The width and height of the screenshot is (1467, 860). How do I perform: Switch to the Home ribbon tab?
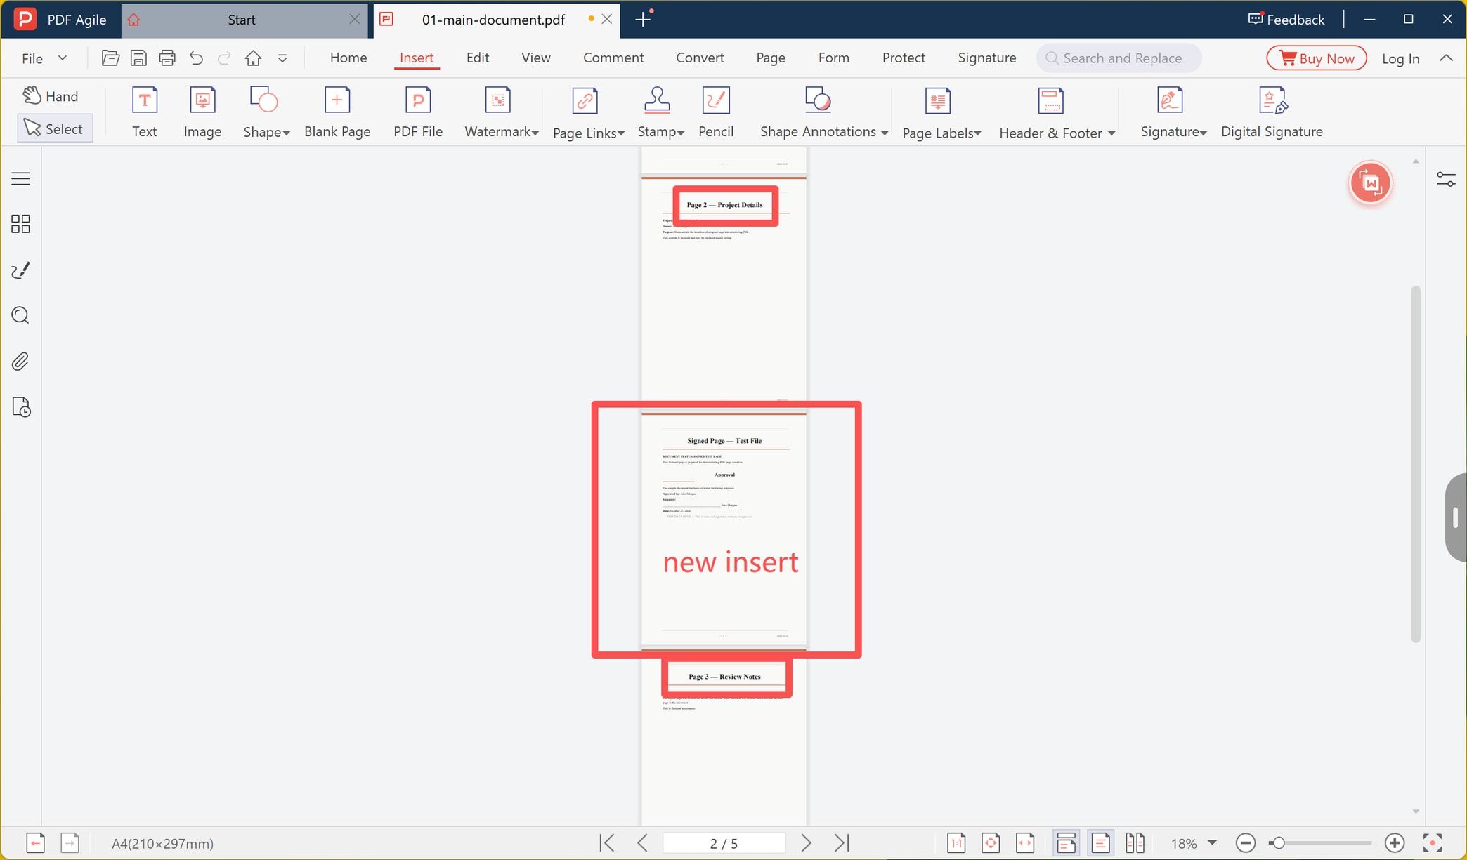click(x=348, y=58)
